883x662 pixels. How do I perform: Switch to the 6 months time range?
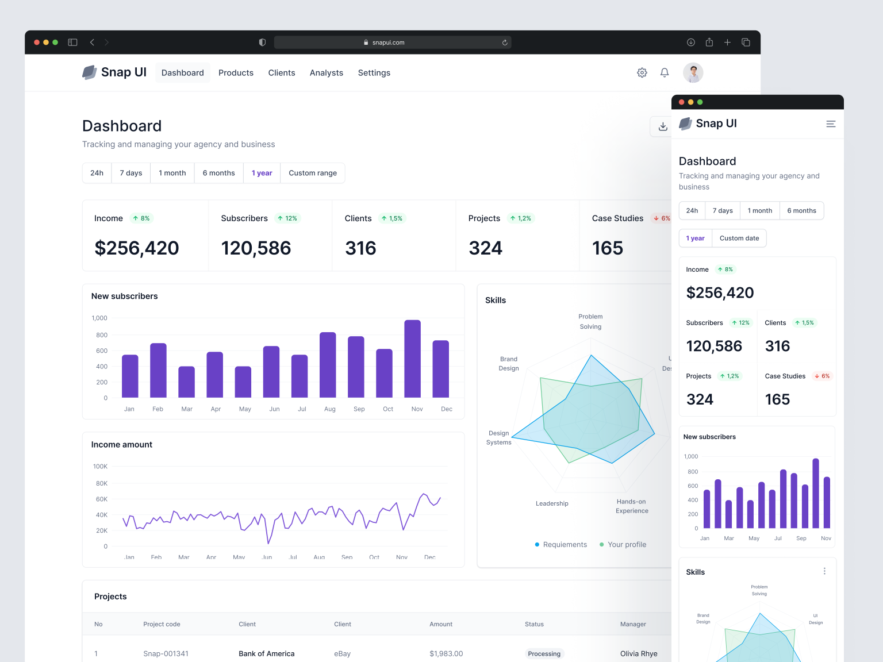pos(218,172)
